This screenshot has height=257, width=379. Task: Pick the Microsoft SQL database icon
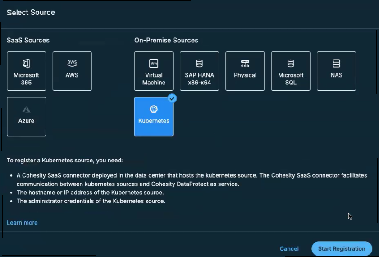pyautogui.click(x=291, y=64)
